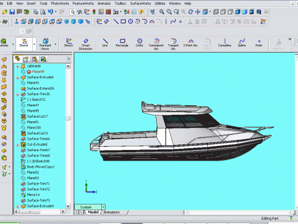
Task: Click the Tangent Arc tool
Action: tap(173, 44)
